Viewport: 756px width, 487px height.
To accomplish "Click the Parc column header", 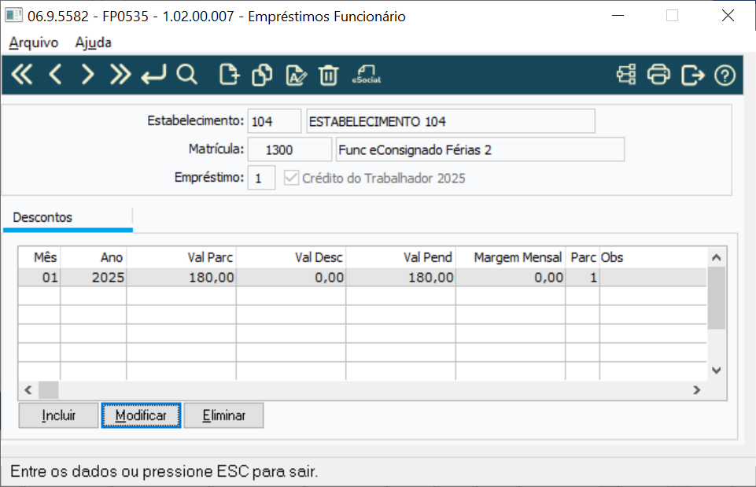I will (582, 257).
